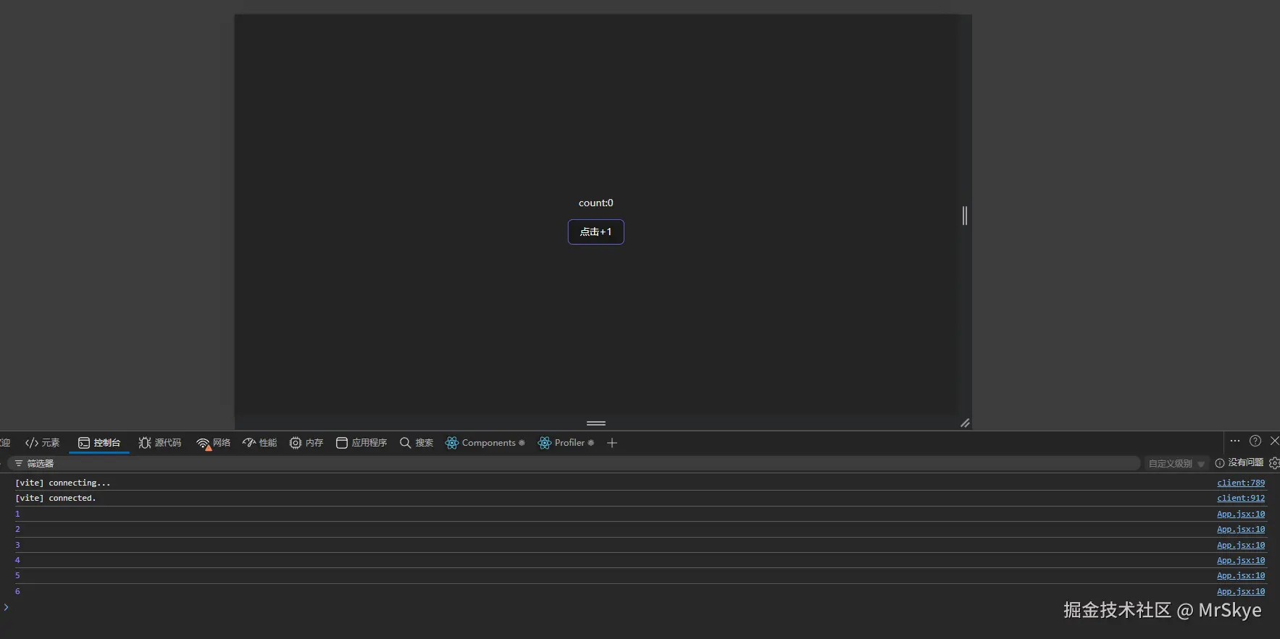The image size is (1280, 639).
Task: Click the [vite] connected. log message
Action: 56,498
